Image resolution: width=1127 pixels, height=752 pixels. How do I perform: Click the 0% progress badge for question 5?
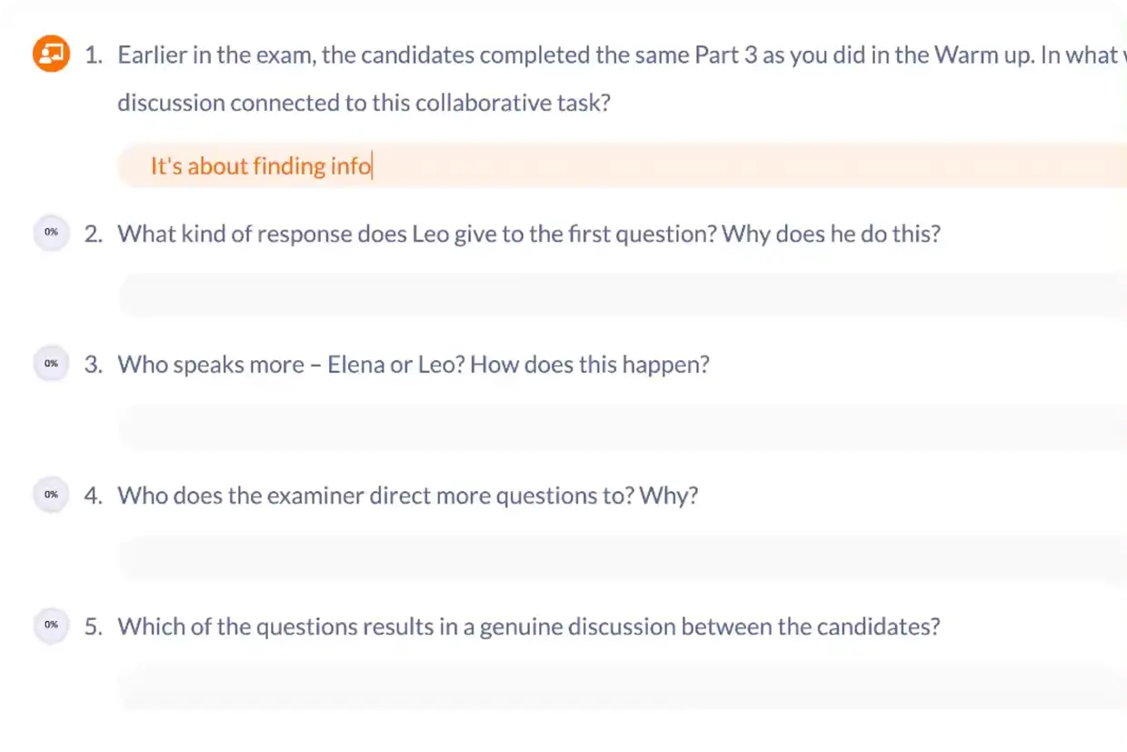tap(51, 625)
